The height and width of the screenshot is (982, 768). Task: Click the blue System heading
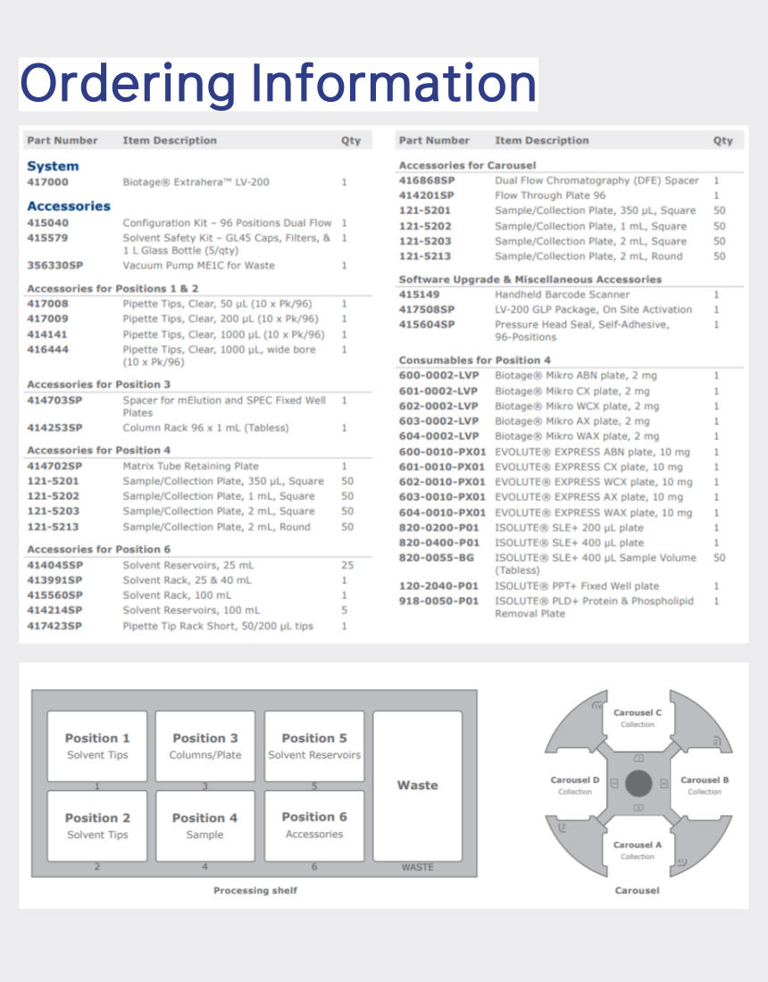click(53, 166)
